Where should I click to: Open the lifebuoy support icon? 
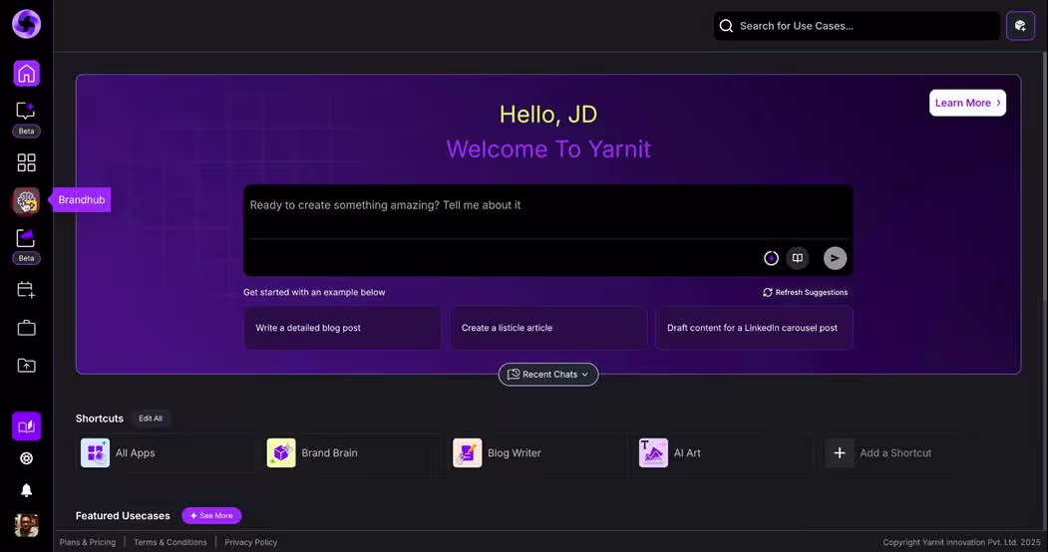click(27, 458)
